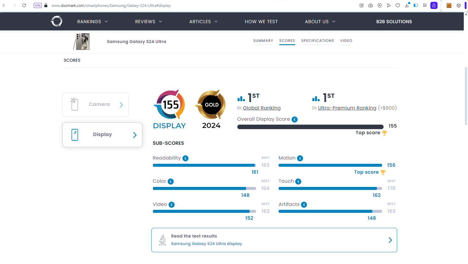Click the Motion Top score trophy label
468x264 pixels.
[370, 172]
